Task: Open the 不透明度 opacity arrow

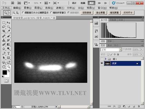Action: pyautogui.click(x=141, y=49)
